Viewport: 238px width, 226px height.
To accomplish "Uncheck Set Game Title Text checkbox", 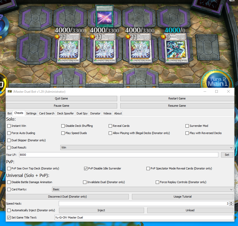I will (9, 217).
